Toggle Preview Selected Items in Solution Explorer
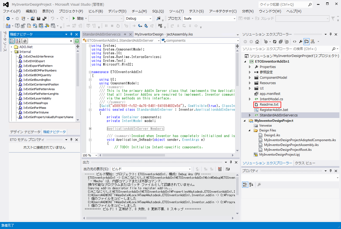The height and width of the screenshot is (229, 341). (x=306, y=42)
